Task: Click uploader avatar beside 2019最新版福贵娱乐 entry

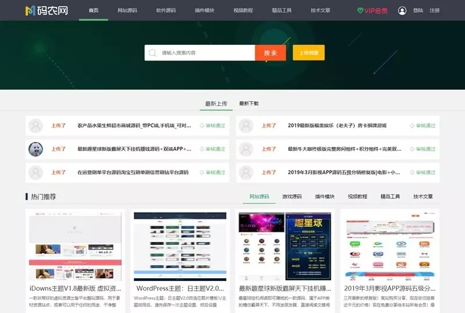Action: tap(246, 126)
